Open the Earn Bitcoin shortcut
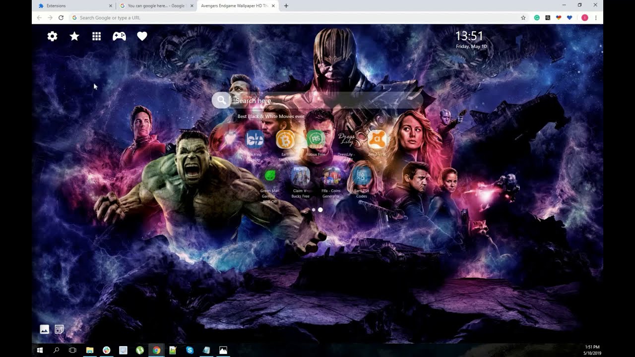This screenshot has height=357, width=635. tap(285, 139)
